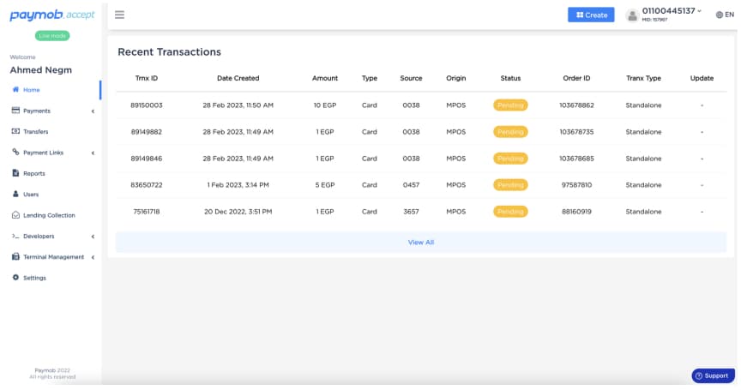This screenshot has height=390, width=741.
Task: Open the 01100445137 account dropdown
Action: point(672,11)
